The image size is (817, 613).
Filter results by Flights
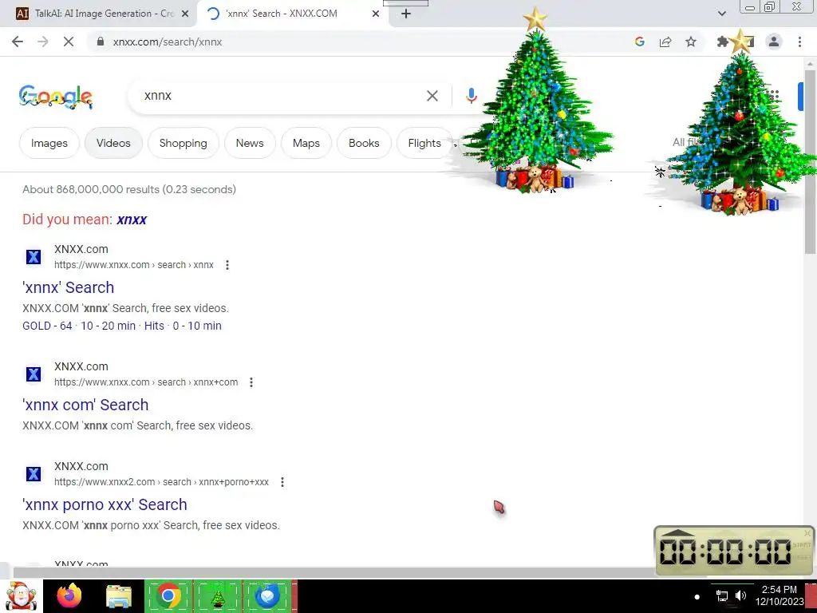(424, 143)
